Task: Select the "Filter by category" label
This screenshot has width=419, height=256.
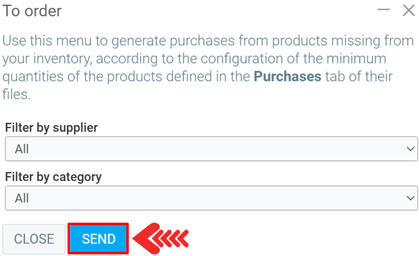Action: (x=53, y=177)
